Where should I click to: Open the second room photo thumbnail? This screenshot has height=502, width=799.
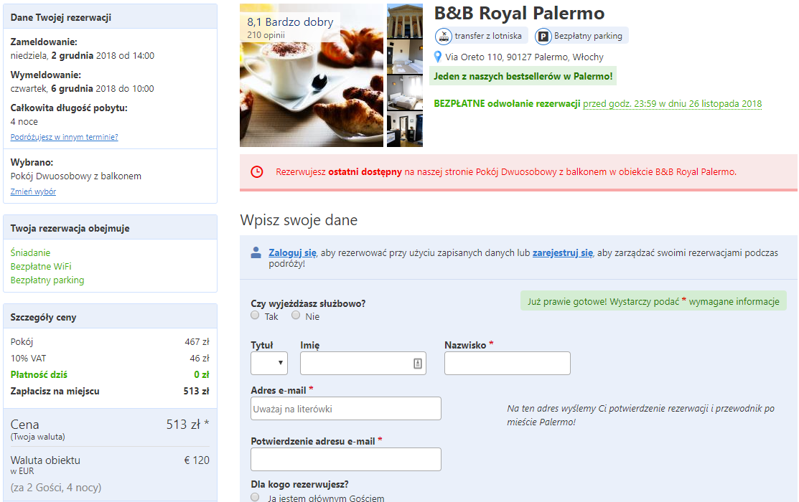(x=405, y=57)
